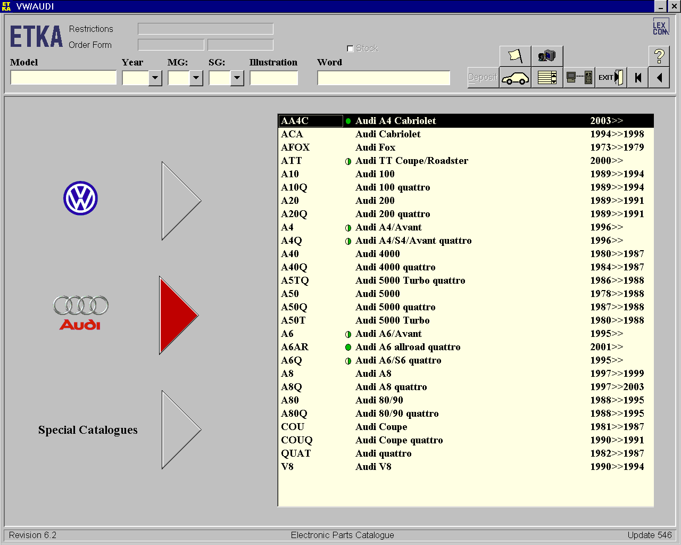Click the EXIT door button
The image size is (681, 545).
pos(610,78)
